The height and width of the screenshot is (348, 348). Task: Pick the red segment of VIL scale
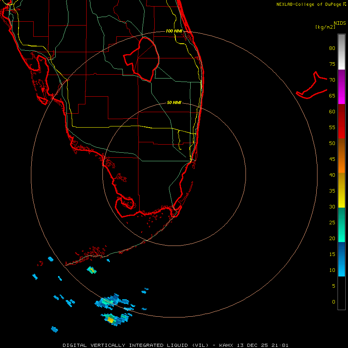(x=341, y=121)
